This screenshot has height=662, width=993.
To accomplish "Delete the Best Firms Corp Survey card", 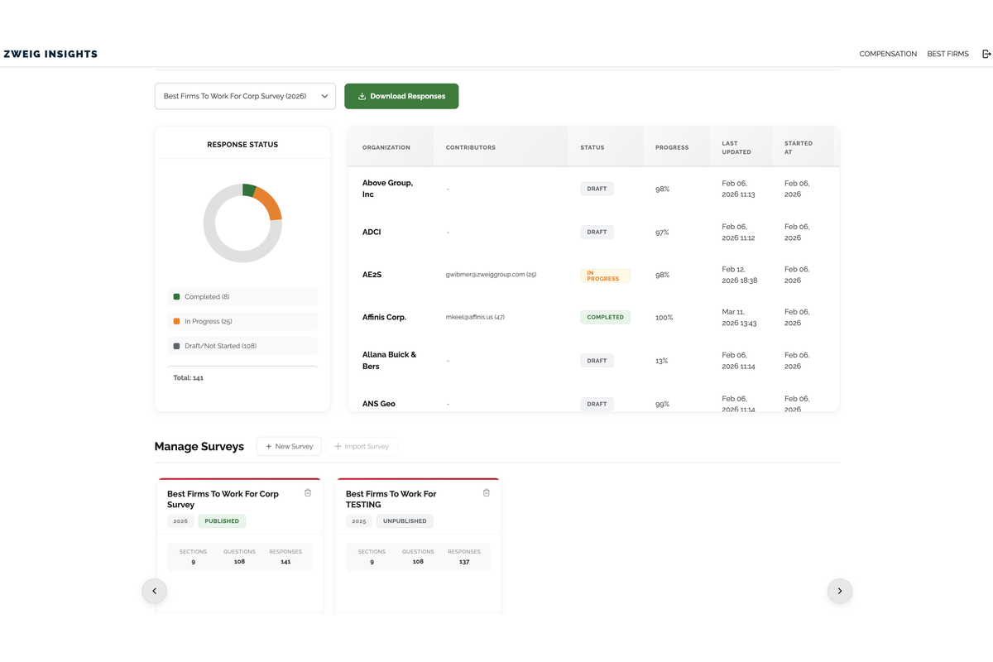I will click(x=308, y=493).
